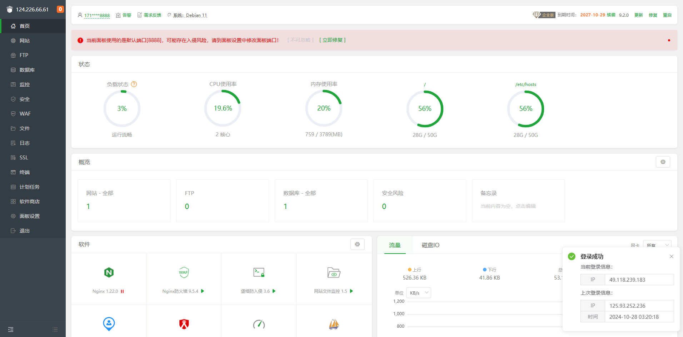This screenshot has height=337, width=683.
Task: Click the 负载状态 help question mark
Action: click(x=134, y=85)
